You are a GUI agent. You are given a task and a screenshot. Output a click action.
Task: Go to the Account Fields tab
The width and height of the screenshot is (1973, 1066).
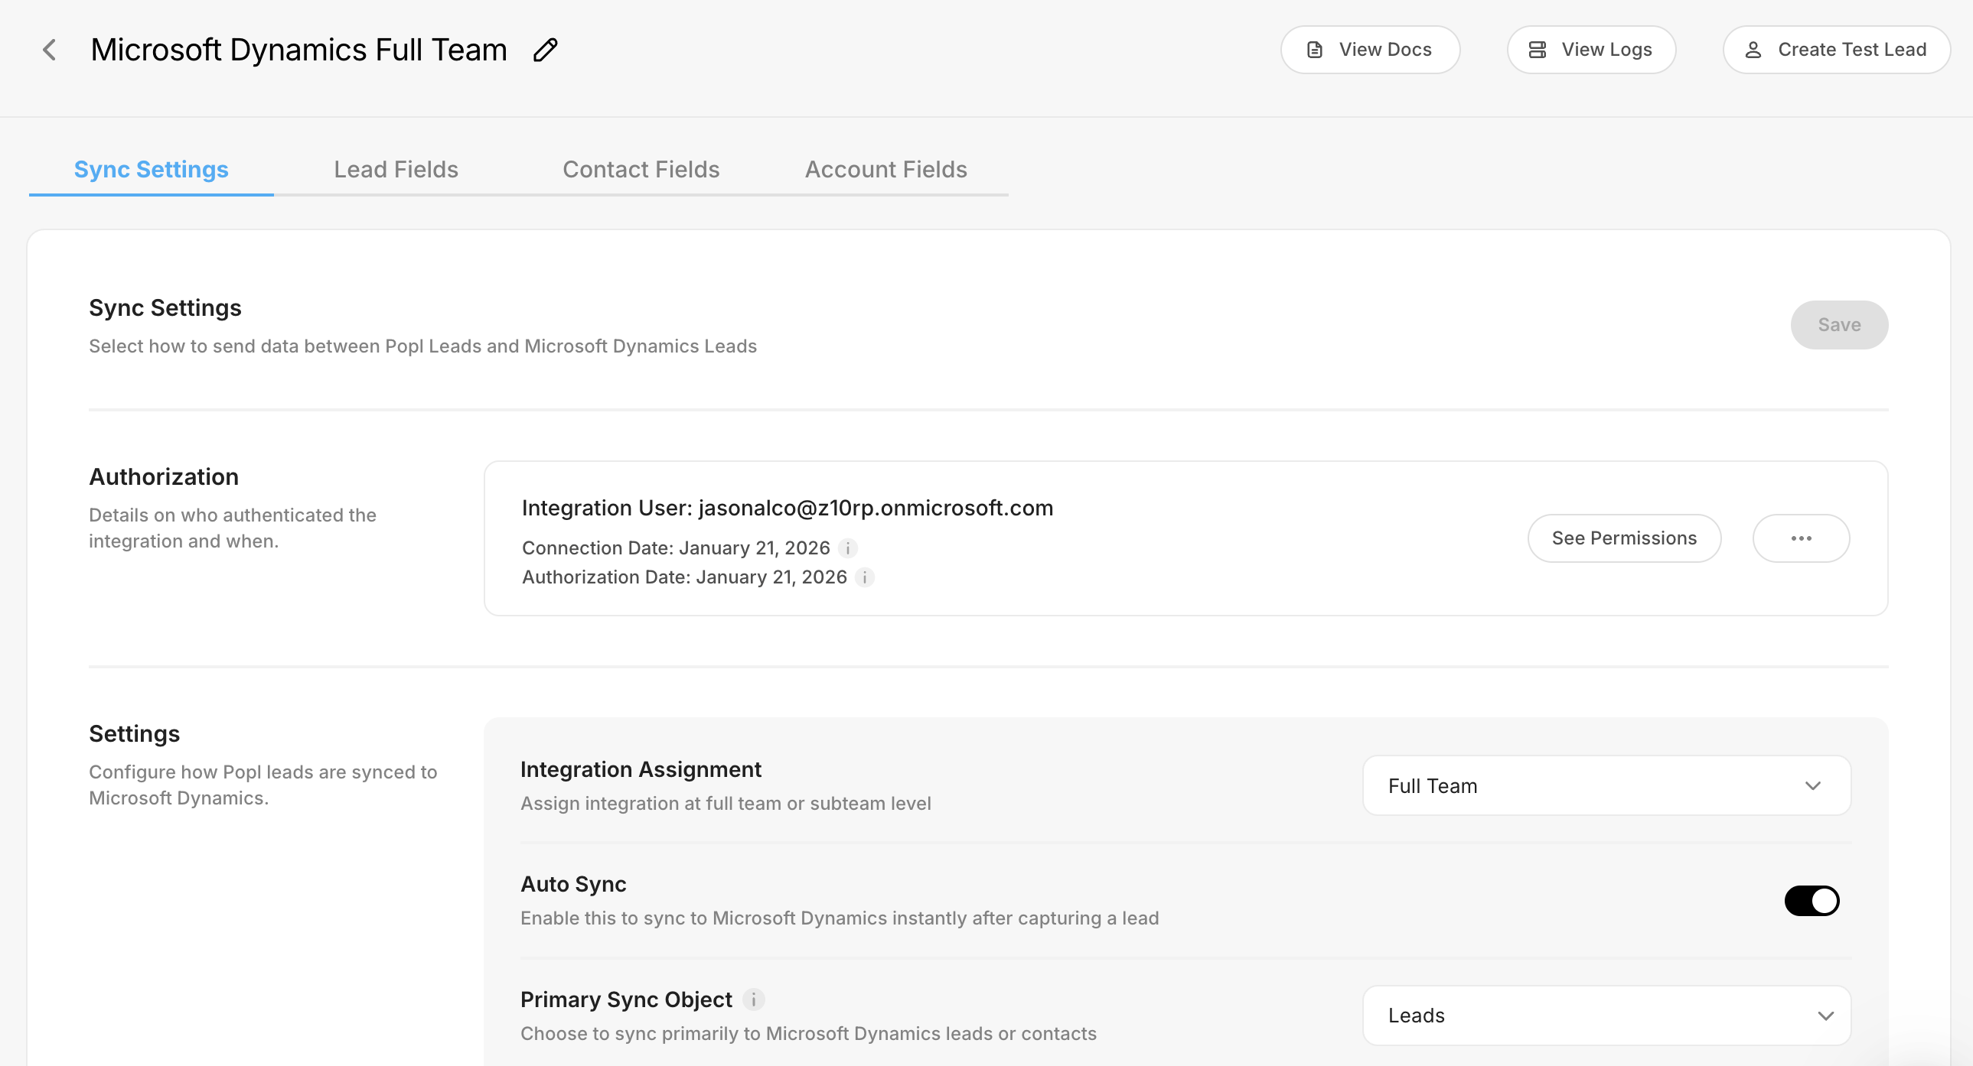click(x=885, y=169)
